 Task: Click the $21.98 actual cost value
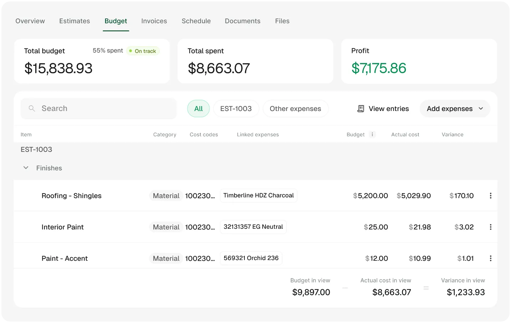click(x=420, y=227)
